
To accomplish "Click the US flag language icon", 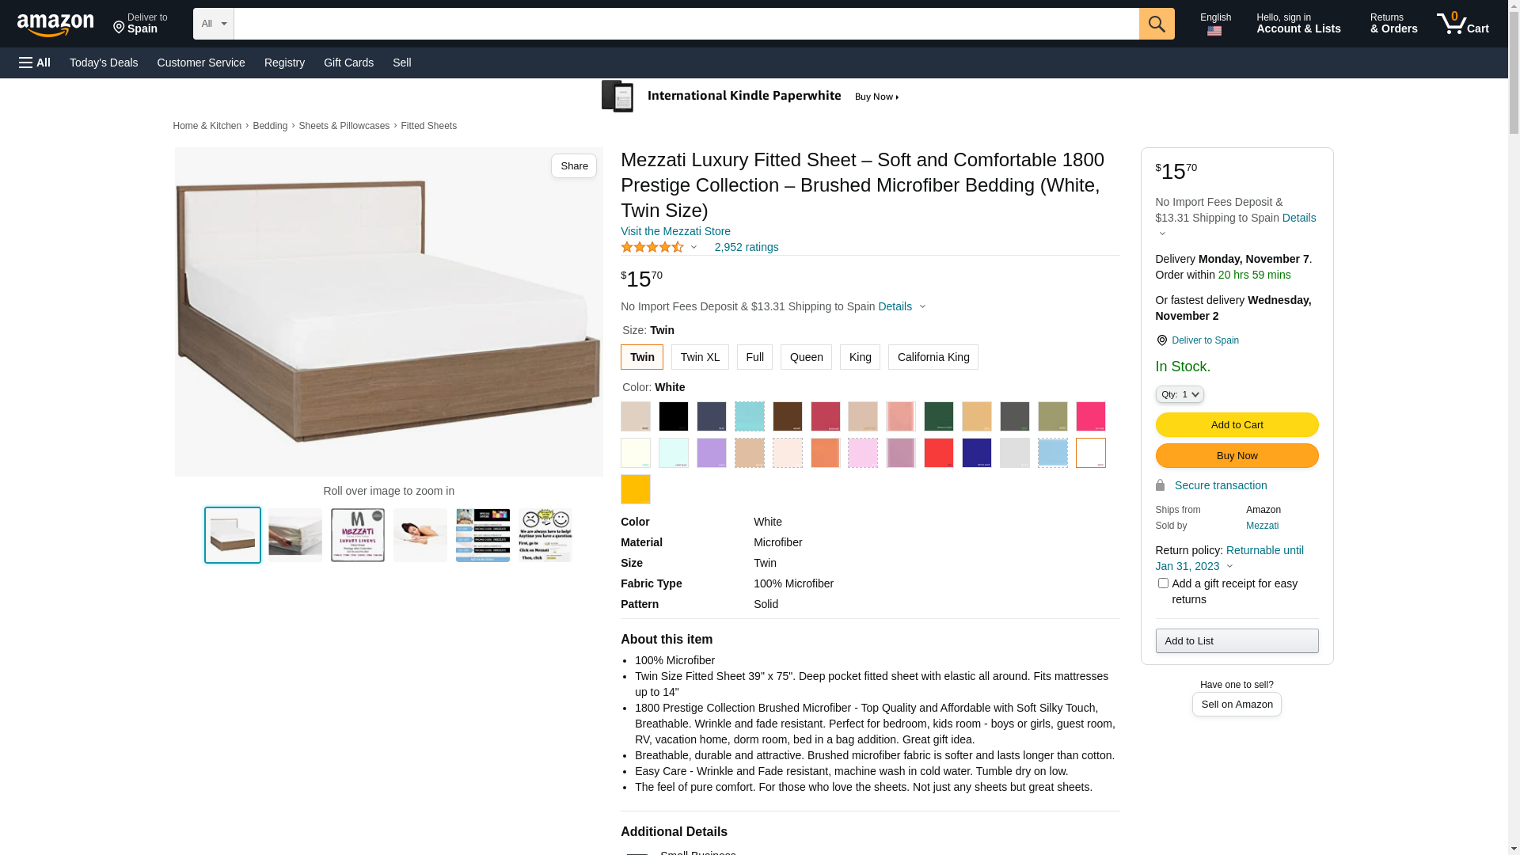I will (x=1214, y=31).
